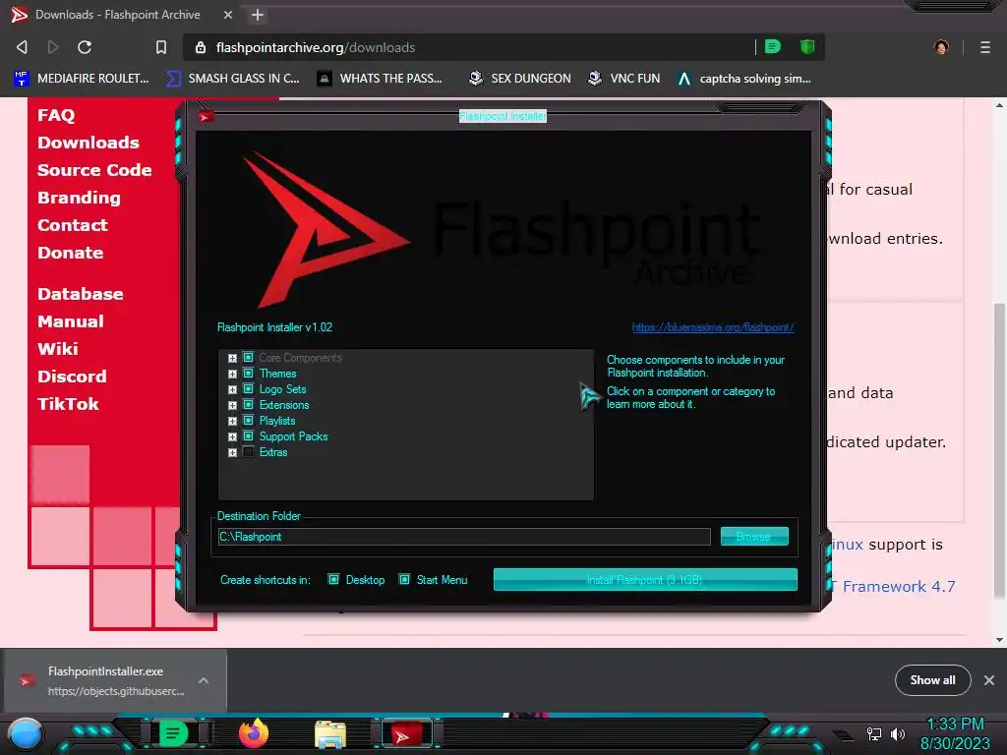The height and width of the screenshot is (755, 1007).
Task: Click the browser back arrow
Action: pyautogui.click(x=22, y=47)
